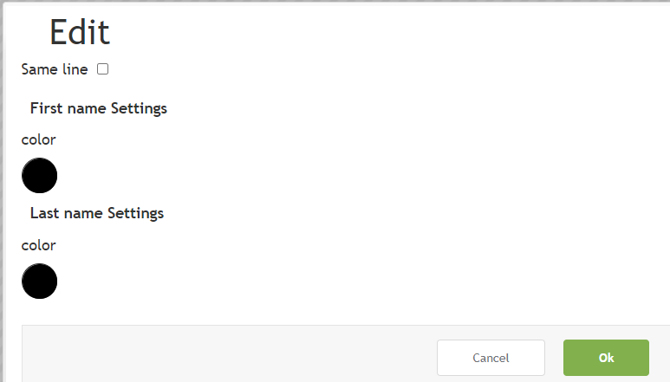Open the First name color picker swatch
The width and height of the screenshot is (670, 382).
[39, 176]
